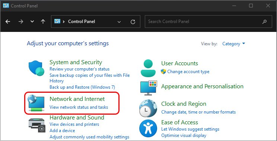Open the Network and Internet globe icon
This screenshot has height=141, width=277.
point(36,103)
